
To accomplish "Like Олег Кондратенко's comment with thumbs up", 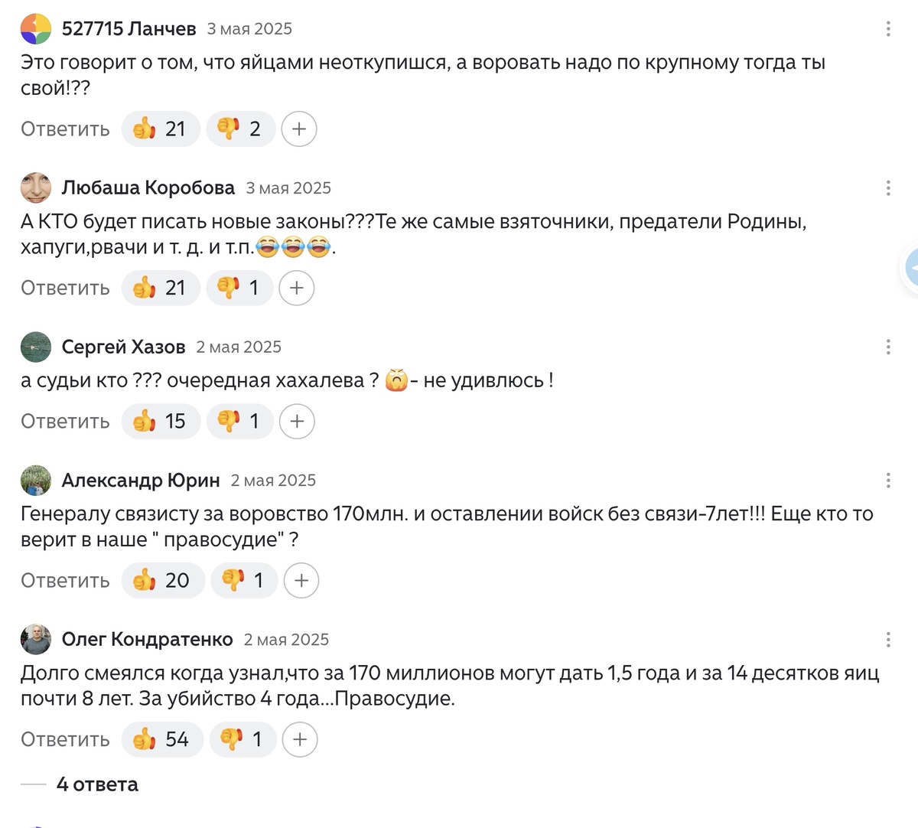I will click(161, 739).
